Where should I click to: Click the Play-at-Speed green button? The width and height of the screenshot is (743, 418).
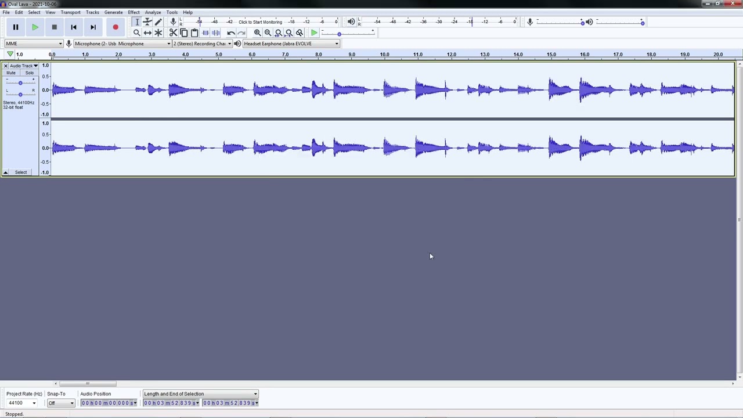pos(314,33)
